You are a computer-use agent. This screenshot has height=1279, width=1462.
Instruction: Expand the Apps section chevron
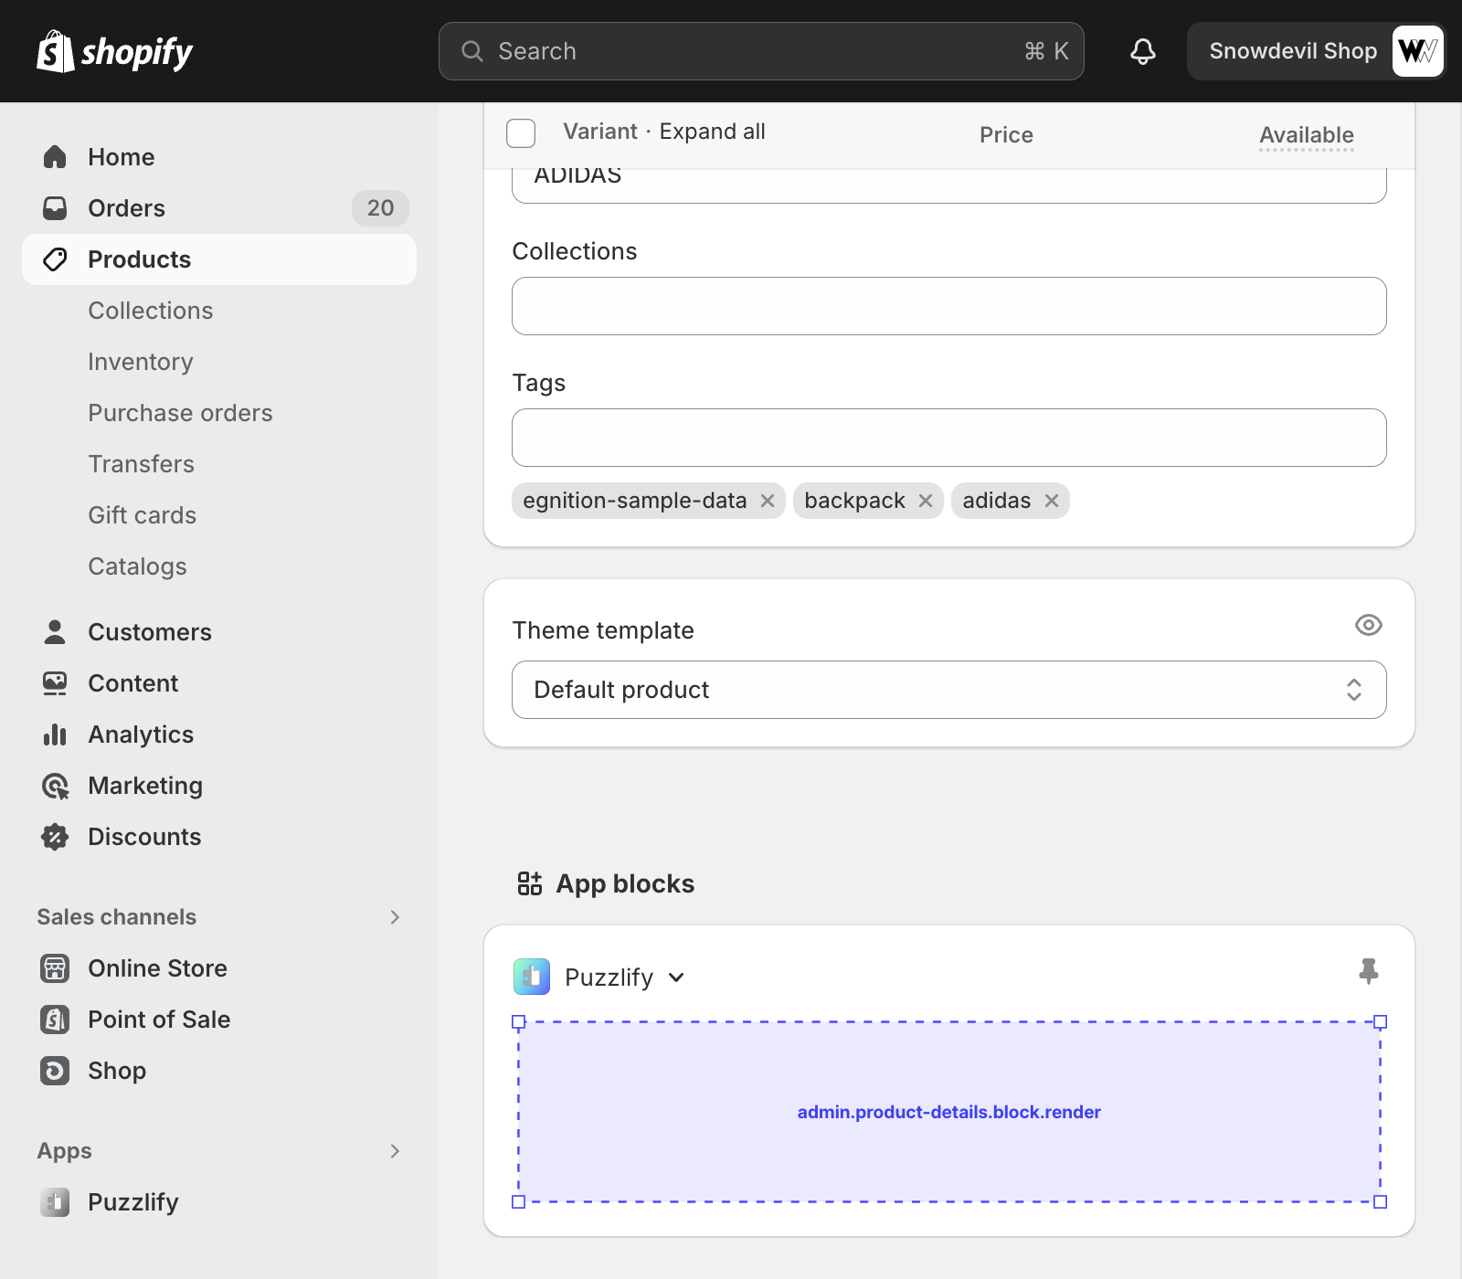(395, 1151)
